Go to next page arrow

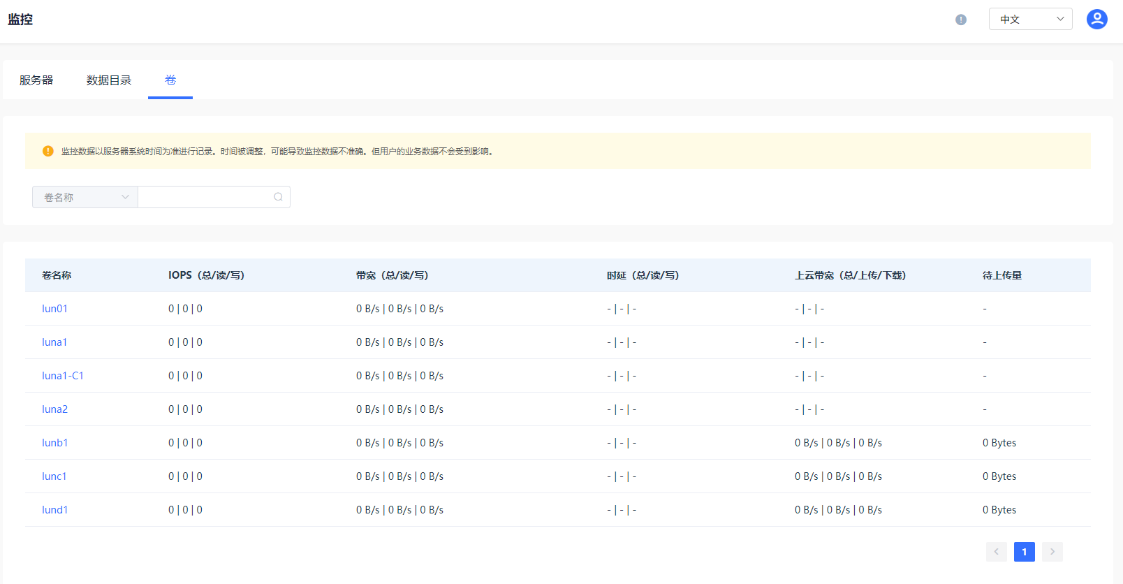point(1052,552)
